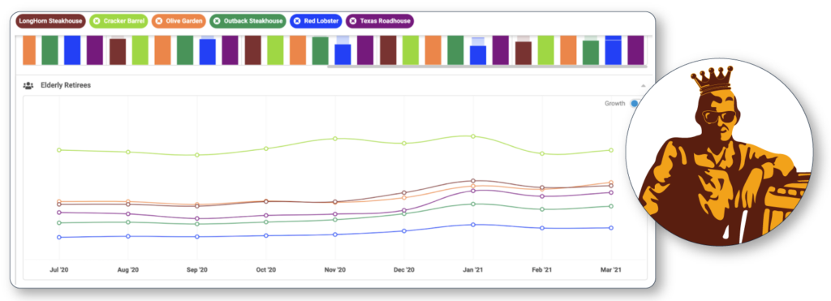Viewport: 831px width, 301px height.
Task: Click the Red Lobster Mar '21 data point
Action: [611, 228]
